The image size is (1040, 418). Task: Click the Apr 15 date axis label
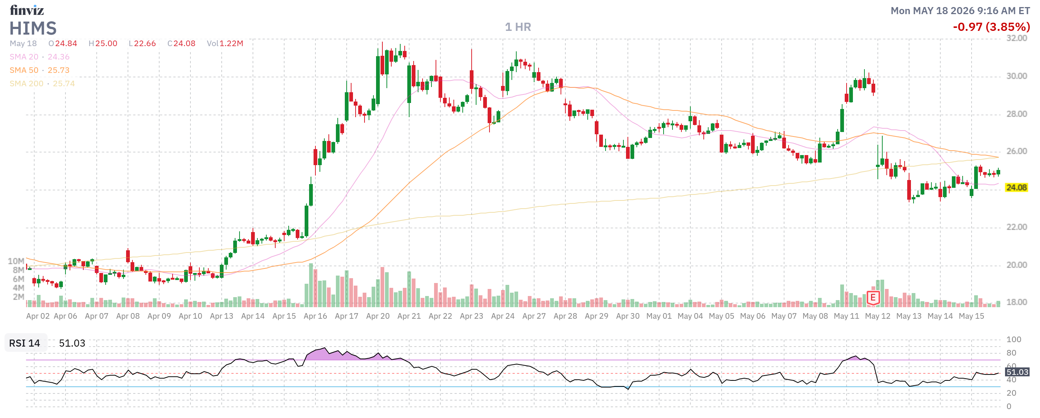pos(284,316)
